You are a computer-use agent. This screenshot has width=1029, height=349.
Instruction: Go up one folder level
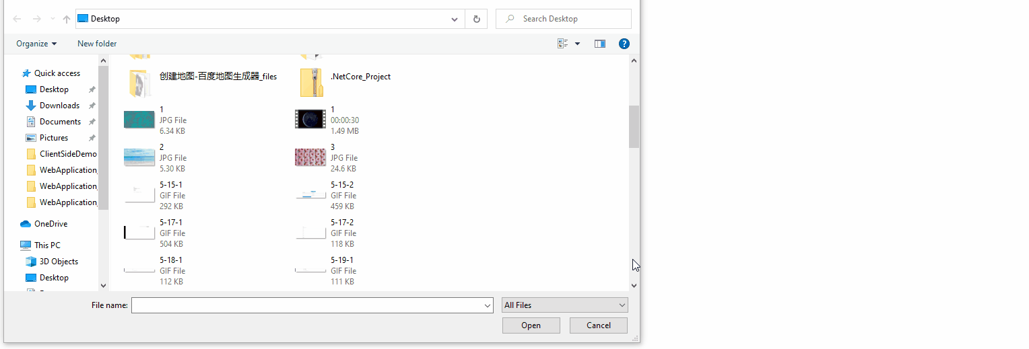[66, 19]
